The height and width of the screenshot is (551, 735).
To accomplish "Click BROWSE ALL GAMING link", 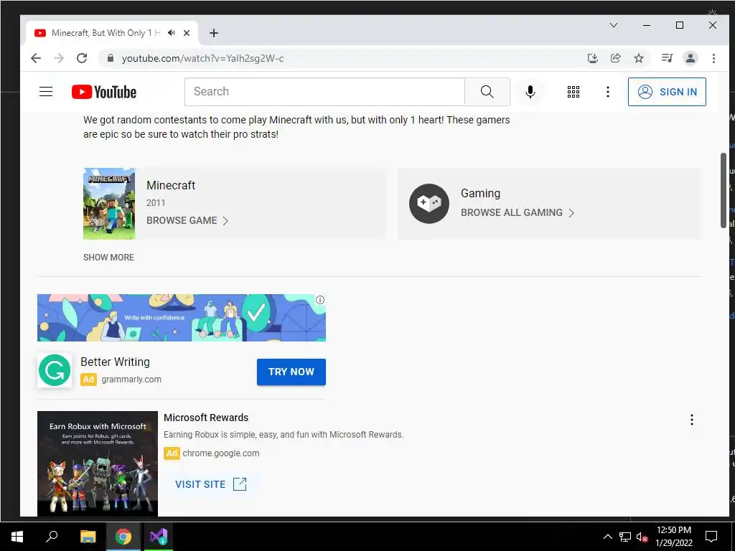I will point(518,212).
